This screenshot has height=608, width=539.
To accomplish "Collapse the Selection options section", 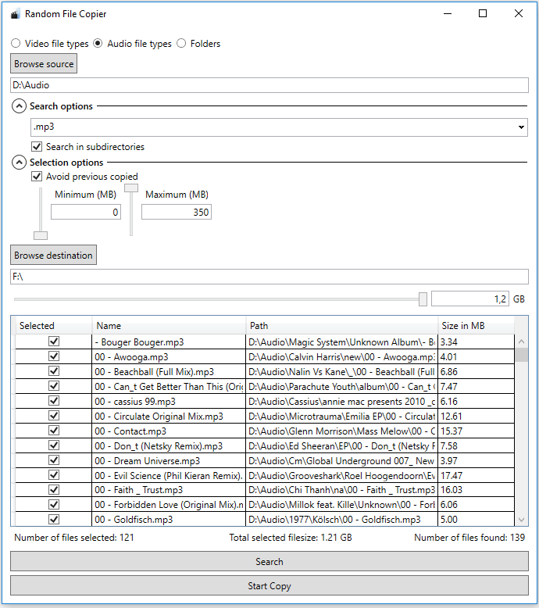I will click(19, 162).
